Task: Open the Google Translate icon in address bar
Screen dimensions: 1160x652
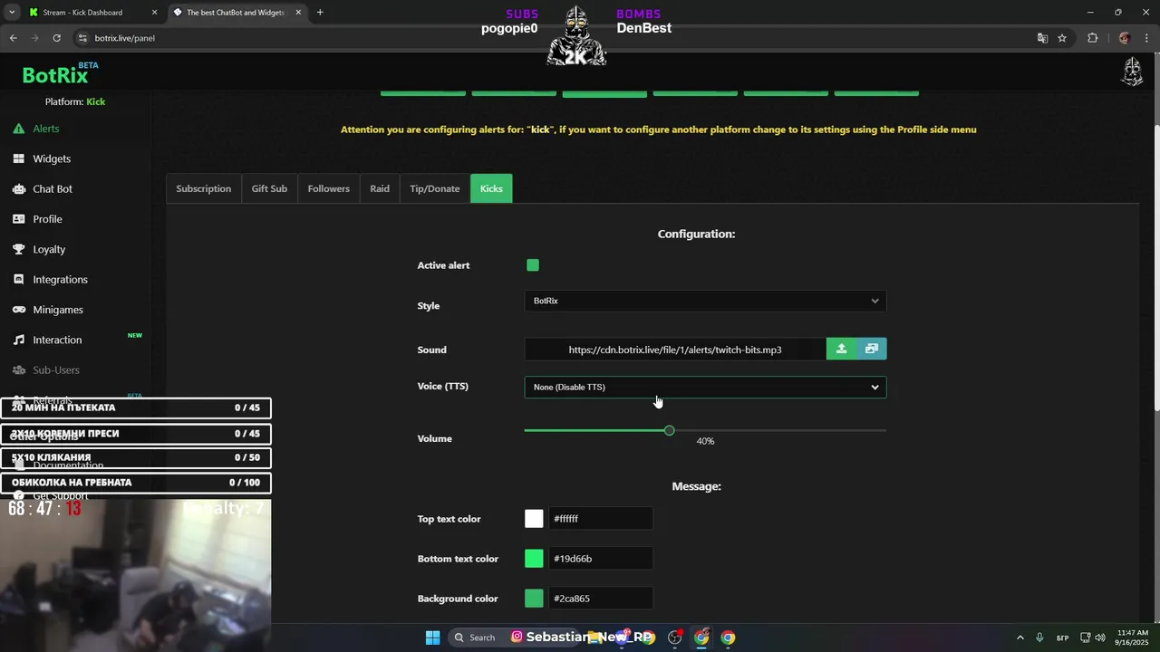Action: click(x=1042, y=38)
